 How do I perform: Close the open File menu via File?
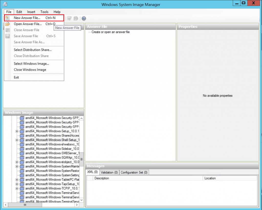9,12
